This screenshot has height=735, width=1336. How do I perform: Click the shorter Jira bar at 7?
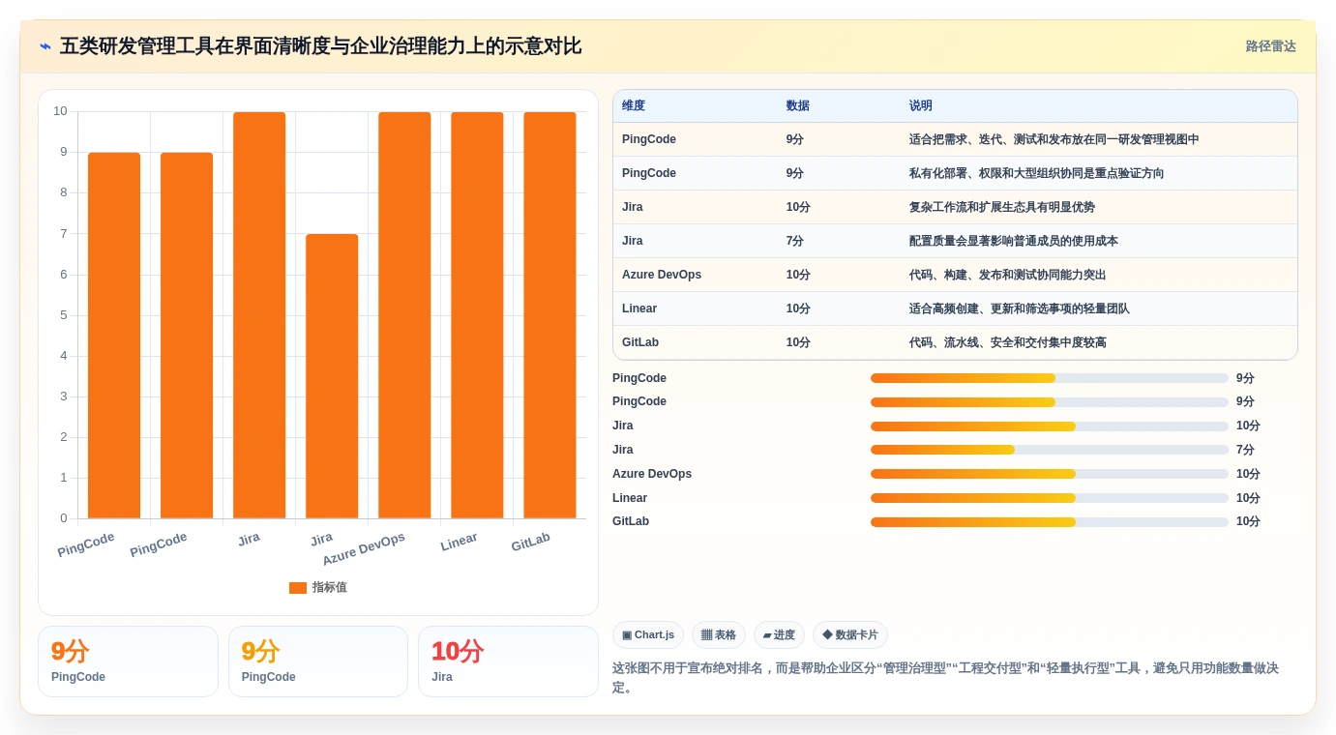pos(332,376)
